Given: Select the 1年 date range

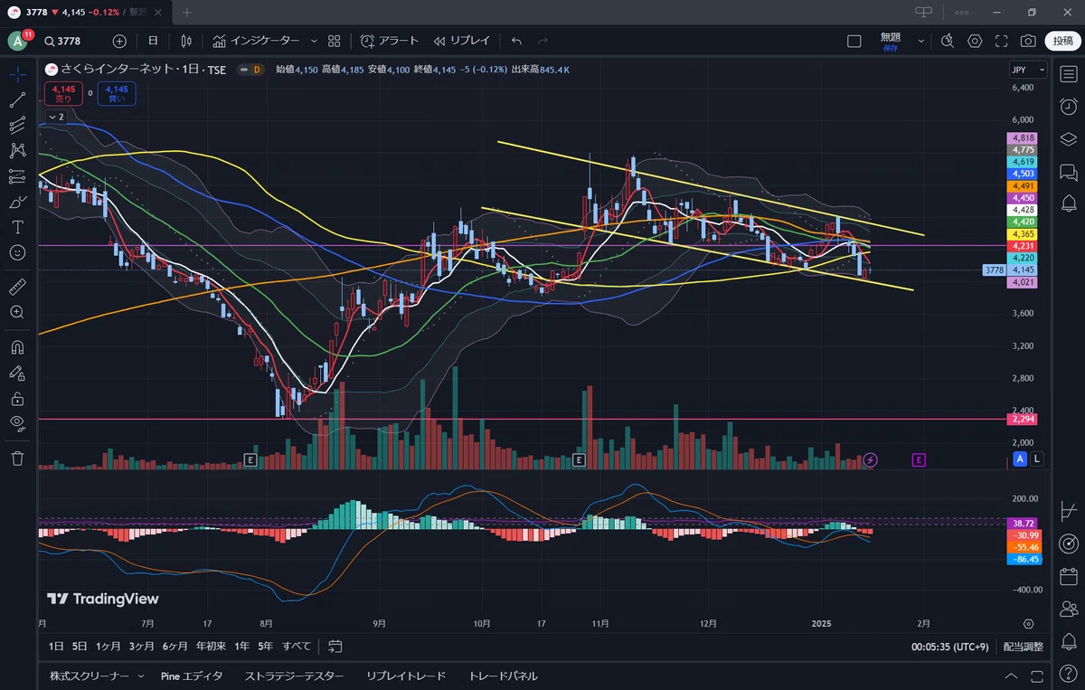Looking at the screenshot, I should 242,647.
